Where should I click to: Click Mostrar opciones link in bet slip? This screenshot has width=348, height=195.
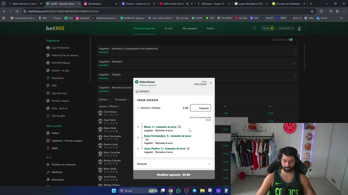(x=148, y=85)
